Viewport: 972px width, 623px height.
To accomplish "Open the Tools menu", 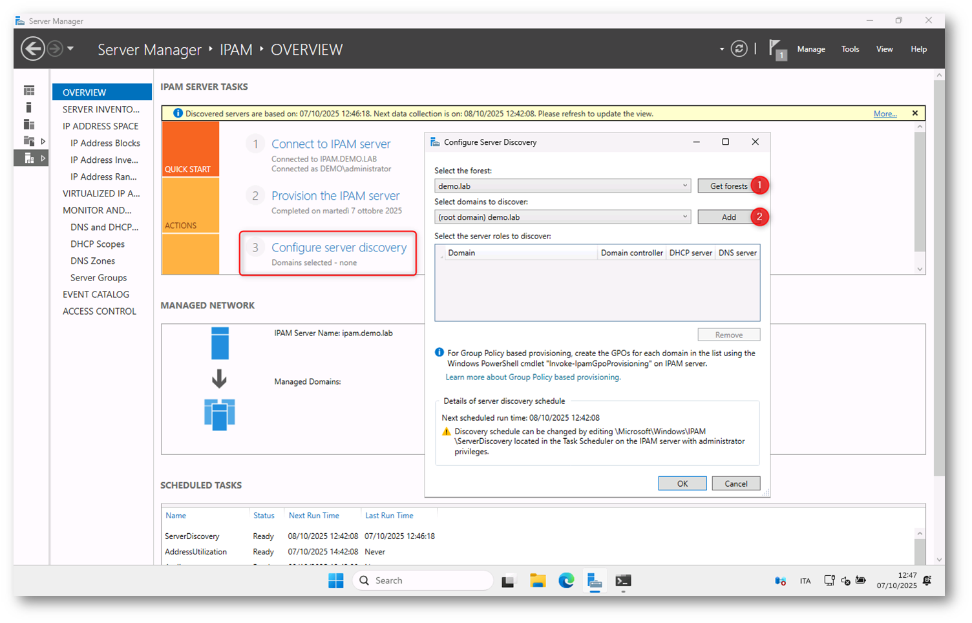I will pyautogui.click(x=850, y=49).
